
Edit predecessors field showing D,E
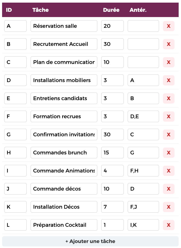[143, 116]
